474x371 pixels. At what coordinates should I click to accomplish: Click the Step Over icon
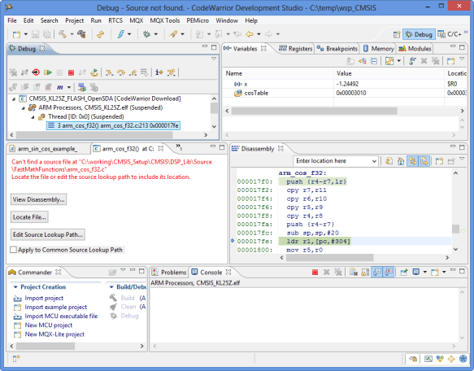[x=121, y=72]
